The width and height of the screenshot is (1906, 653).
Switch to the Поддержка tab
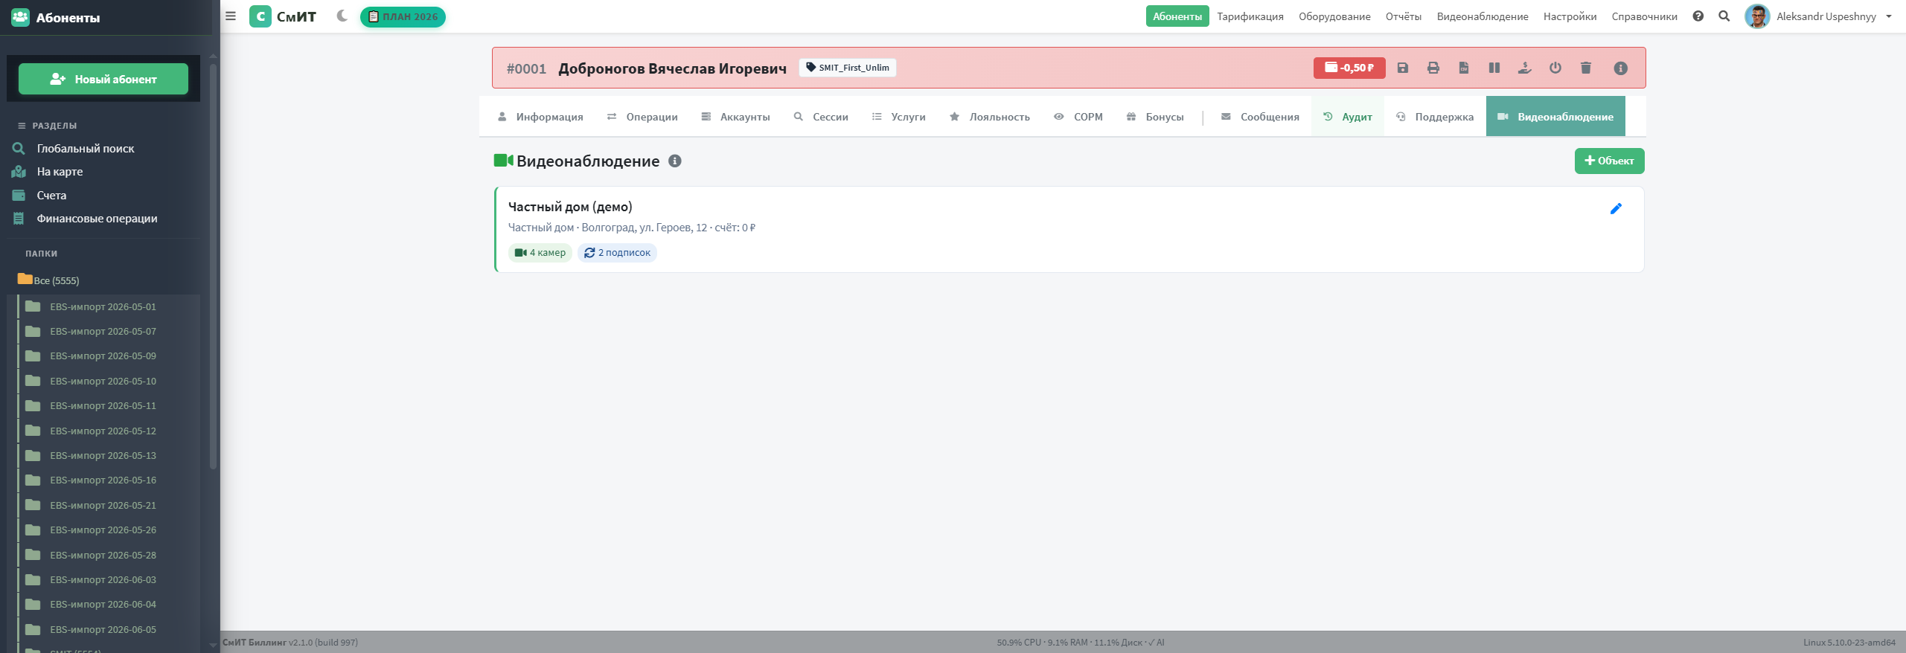click(1435, 117)
